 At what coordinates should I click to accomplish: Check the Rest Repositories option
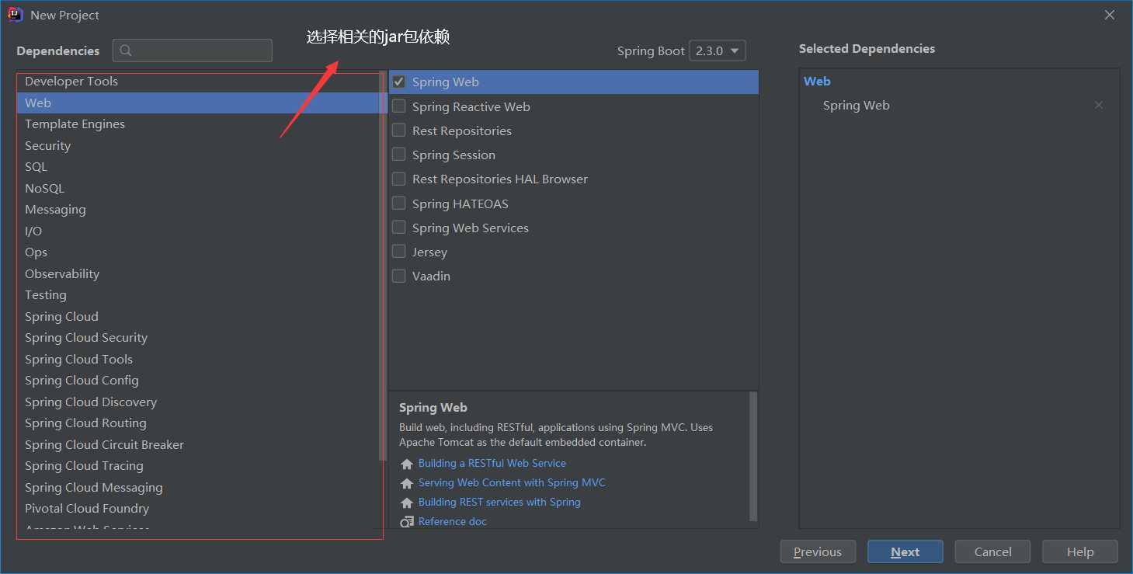click(399, 130)
